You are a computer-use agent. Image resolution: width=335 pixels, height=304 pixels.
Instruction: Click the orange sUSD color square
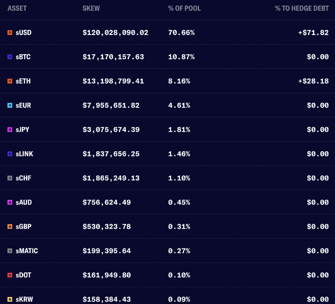(10, 33)
